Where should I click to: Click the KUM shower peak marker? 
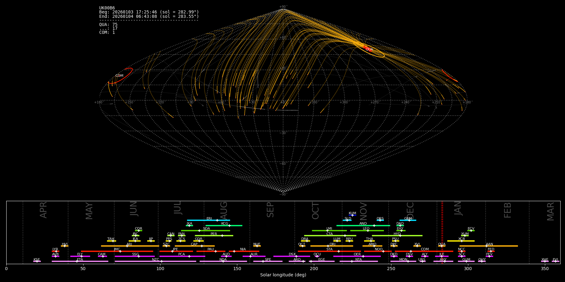pyautogui.click(x=352, y=215)
